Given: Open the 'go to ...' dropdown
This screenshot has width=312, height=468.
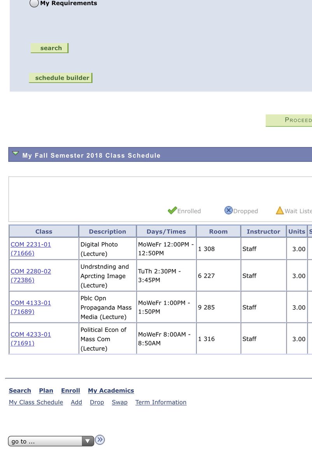Looking at the screenshot, I should (x=51, y=441).
